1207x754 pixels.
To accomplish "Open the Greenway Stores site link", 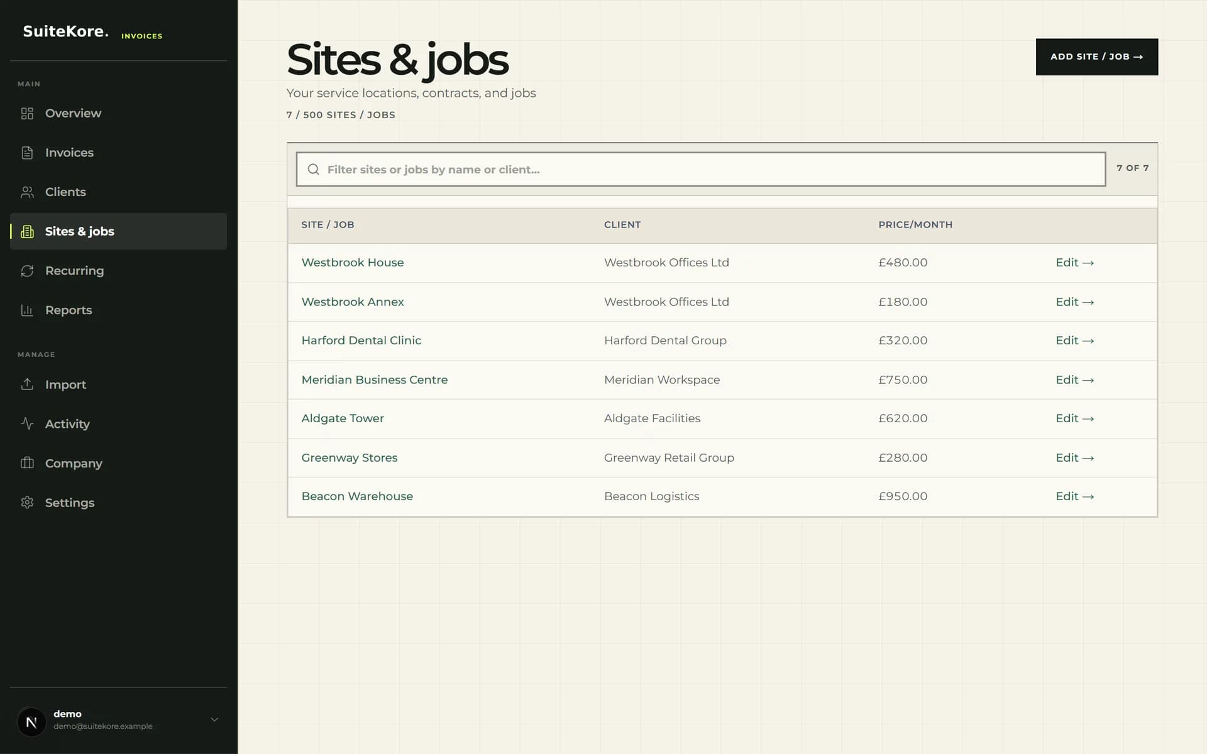I will pos(350,457).
